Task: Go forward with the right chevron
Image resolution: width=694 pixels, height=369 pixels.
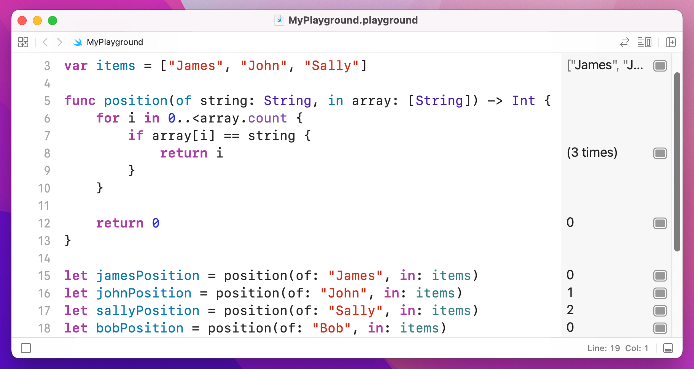Action: (59, 42)
